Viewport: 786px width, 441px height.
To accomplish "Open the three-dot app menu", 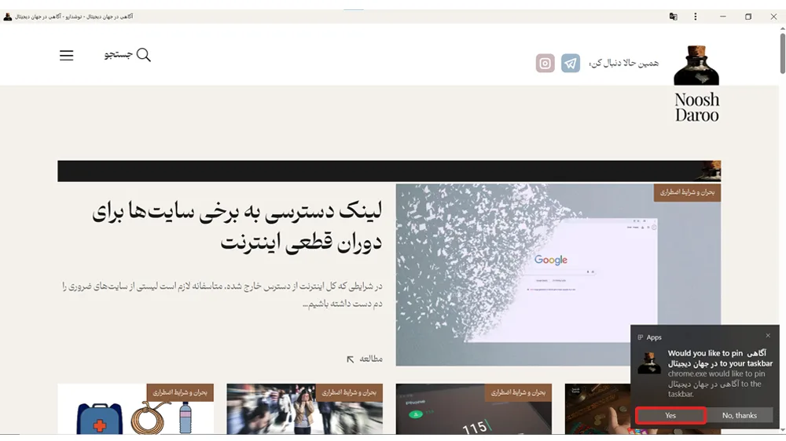I will [x=696, y=16].
